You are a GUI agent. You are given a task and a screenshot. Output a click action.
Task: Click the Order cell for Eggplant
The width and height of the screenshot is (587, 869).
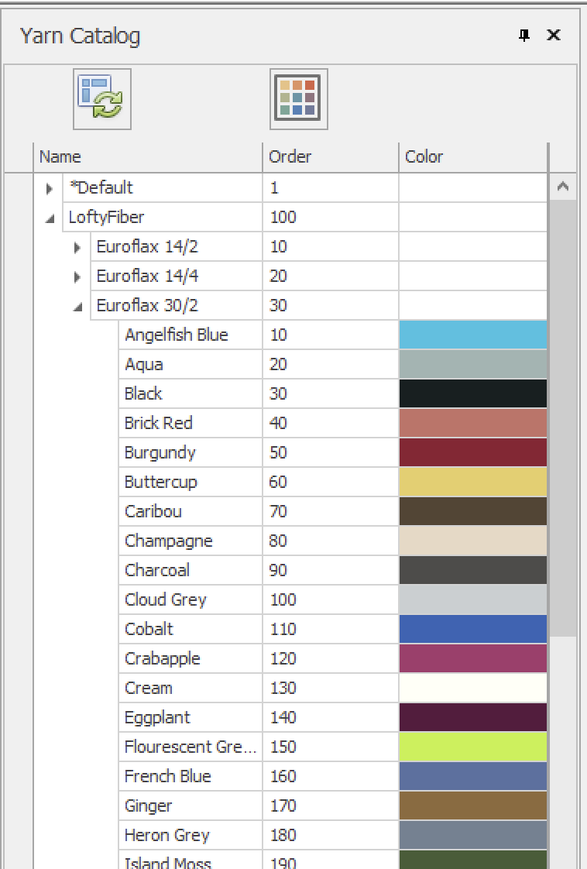pos(330,718)
